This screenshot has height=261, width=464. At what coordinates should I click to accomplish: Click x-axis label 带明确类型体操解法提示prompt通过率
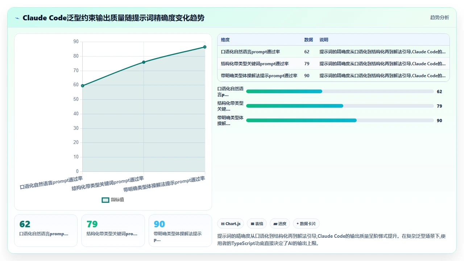pos(164,184)
